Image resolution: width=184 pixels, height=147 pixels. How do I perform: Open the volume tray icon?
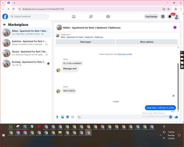pos(164,138)
